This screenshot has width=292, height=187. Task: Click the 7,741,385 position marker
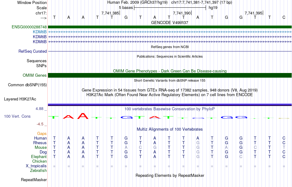(x=110, y=13)
